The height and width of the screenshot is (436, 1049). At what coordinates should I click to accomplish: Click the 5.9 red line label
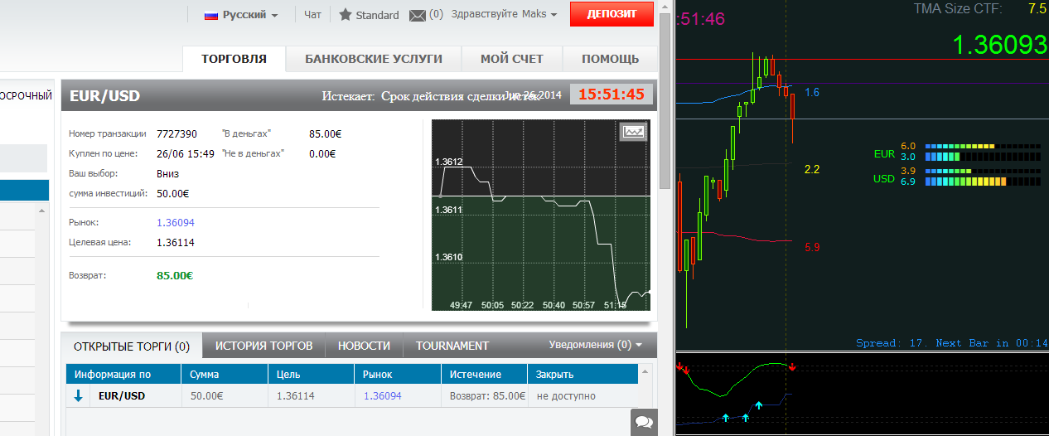[812, 247]
